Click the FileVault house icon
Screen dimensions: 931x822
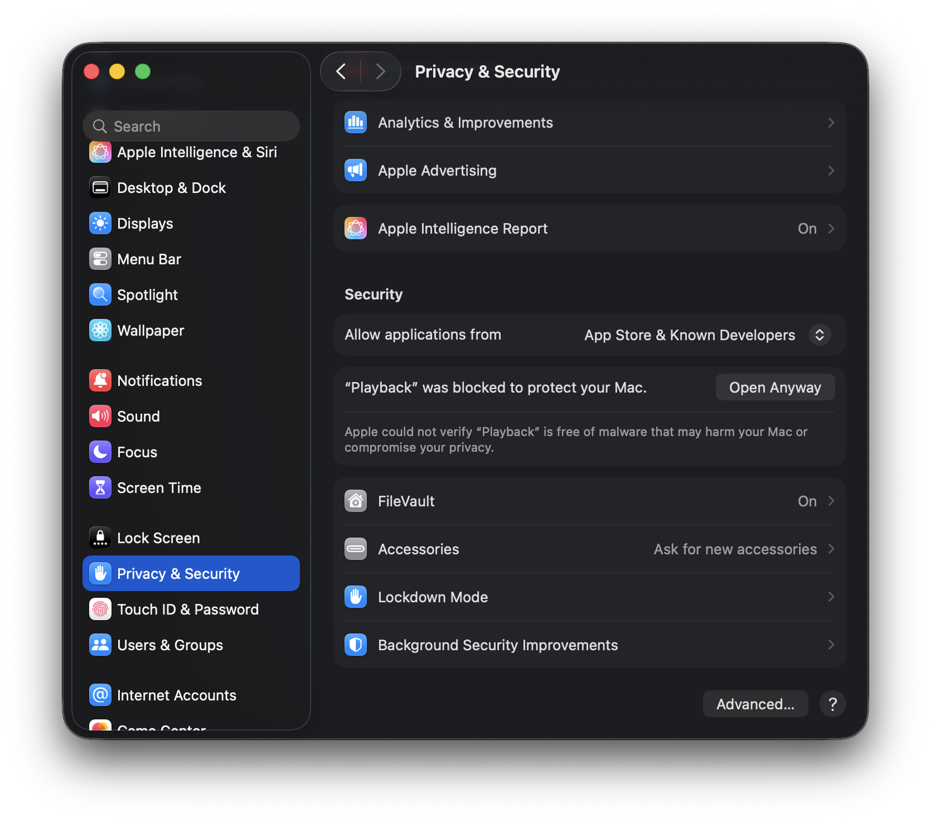pyautogui.click(x=356, y=501)
